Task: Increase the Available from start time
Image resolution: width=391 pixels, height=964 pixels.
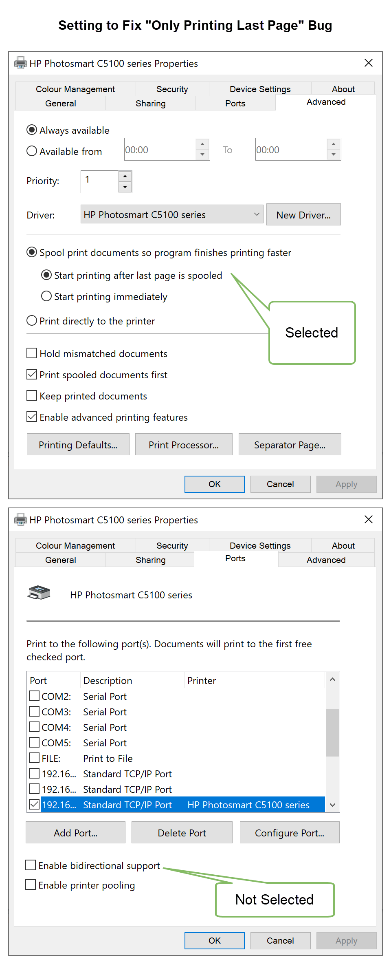Action: click(x=202, y=144)
